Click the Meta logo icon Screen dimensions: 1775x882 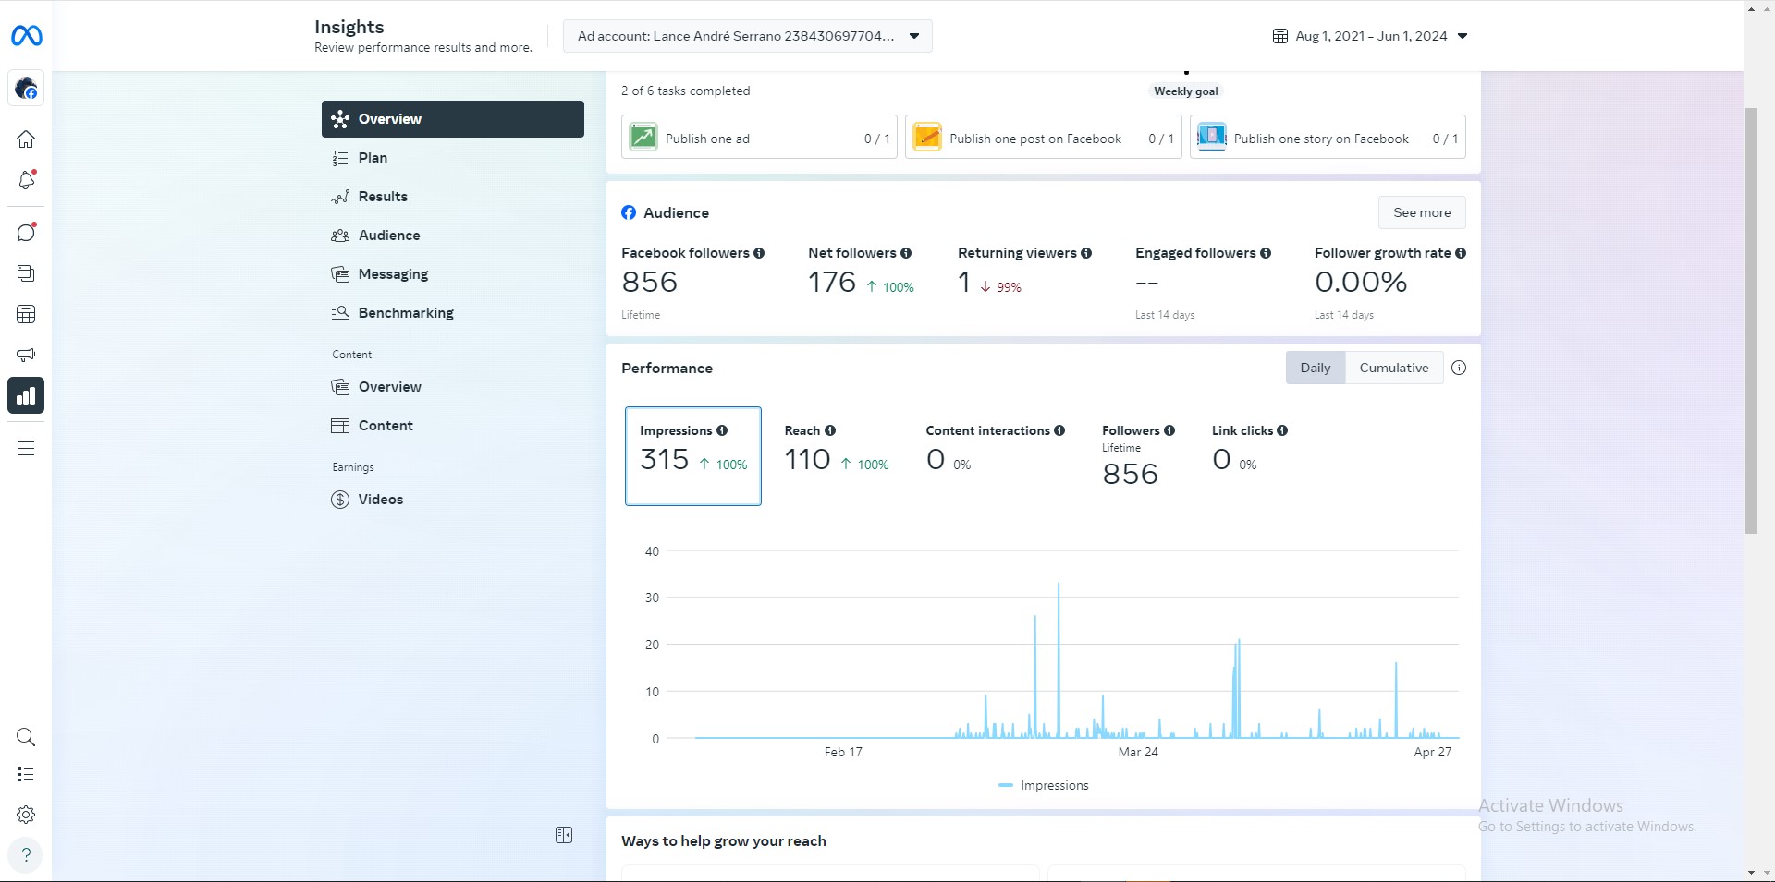[x=26, y=36]
